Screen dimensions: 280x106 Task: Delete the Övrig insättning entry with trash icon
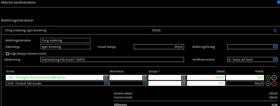(275, 31)
